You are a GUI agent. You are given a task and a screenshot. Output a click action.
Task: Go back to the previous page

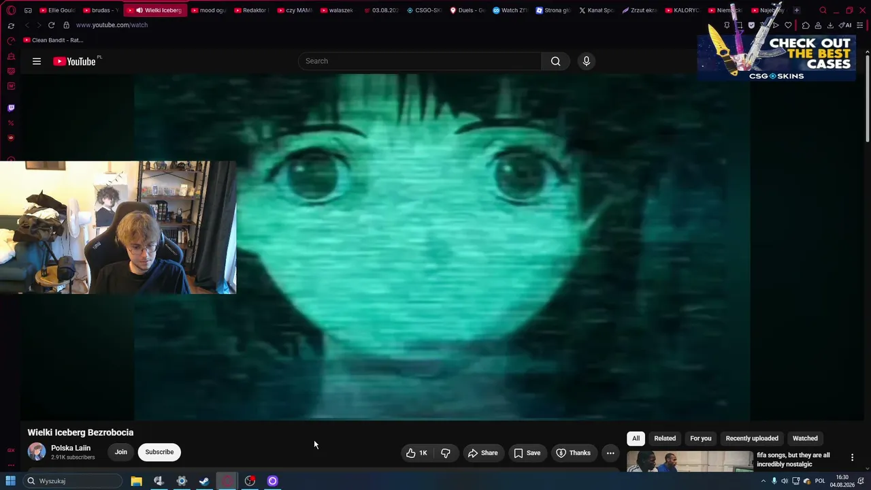[27, 25]
